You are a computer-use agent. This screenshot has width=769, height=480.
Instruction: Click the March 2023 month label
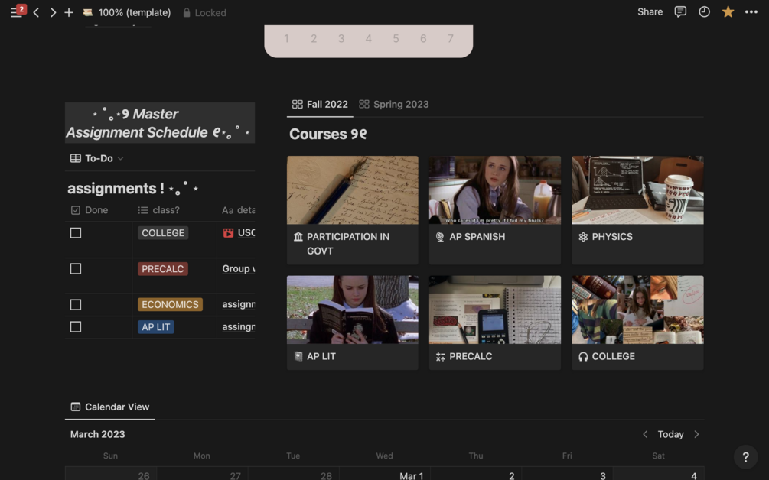(x=98, y=434)
